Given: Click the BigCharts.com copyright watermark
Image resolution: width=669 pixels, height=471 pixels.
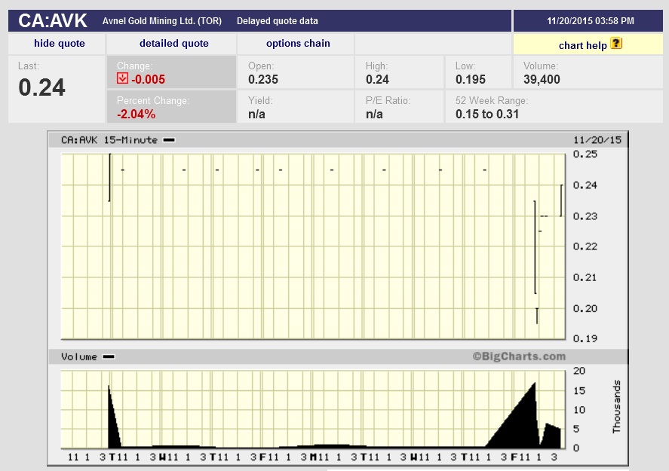Looking at the screenshot, I should [519, 356].
